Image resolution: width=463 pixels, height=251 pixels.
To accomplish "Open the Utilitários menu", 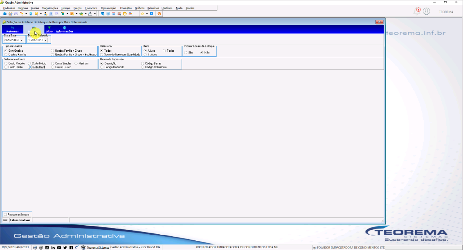I will point(167,8).
